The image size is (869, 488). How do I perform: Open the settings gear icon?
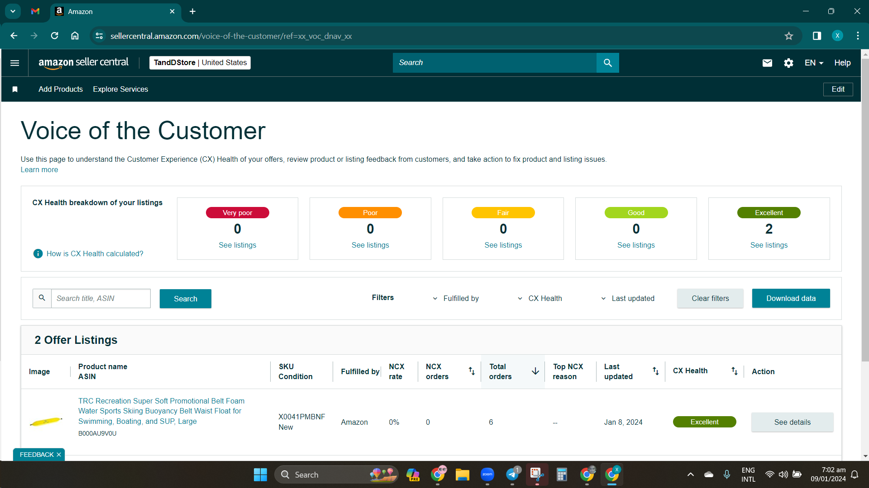[788, 63]
